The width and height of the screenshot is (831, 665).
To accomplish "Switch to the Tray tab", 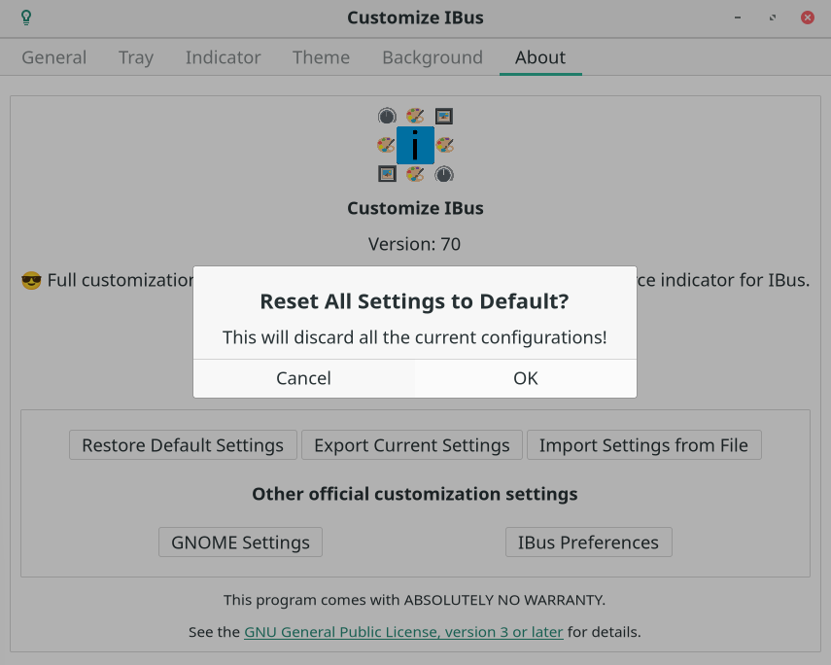I will [x=136, y=57].
